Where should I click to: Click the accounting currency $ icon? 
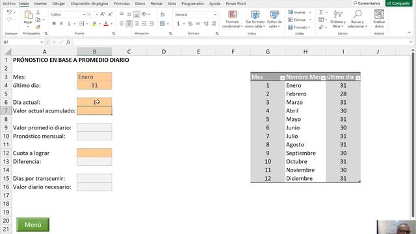point(178,24)
